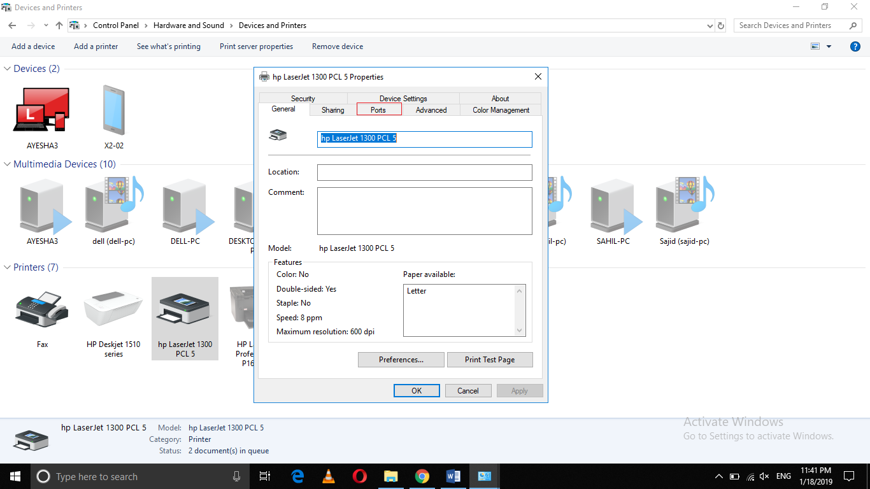The width and height of the screenshot is (870, 489).
Task: Open the address bar history dropdown arrow
Action: [x=710, y=25]
